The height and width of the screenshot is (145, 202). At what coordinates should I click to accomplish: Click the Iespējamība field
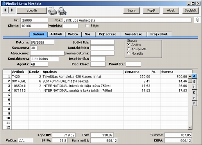pos(98,59)
